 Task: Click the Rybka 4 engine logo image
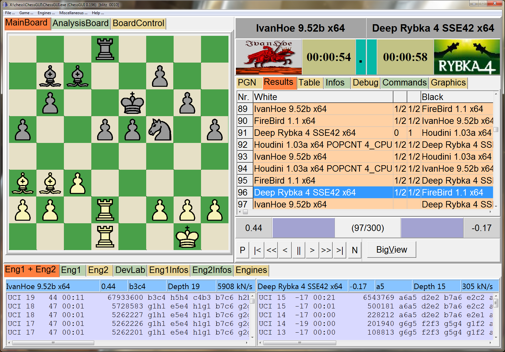coord(467,57)
